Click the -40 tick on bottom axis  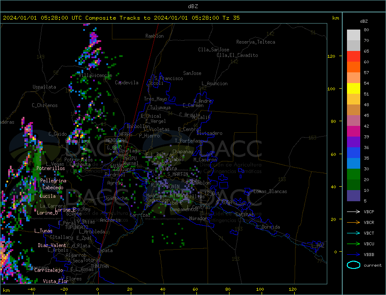click(x=31, y=289)
